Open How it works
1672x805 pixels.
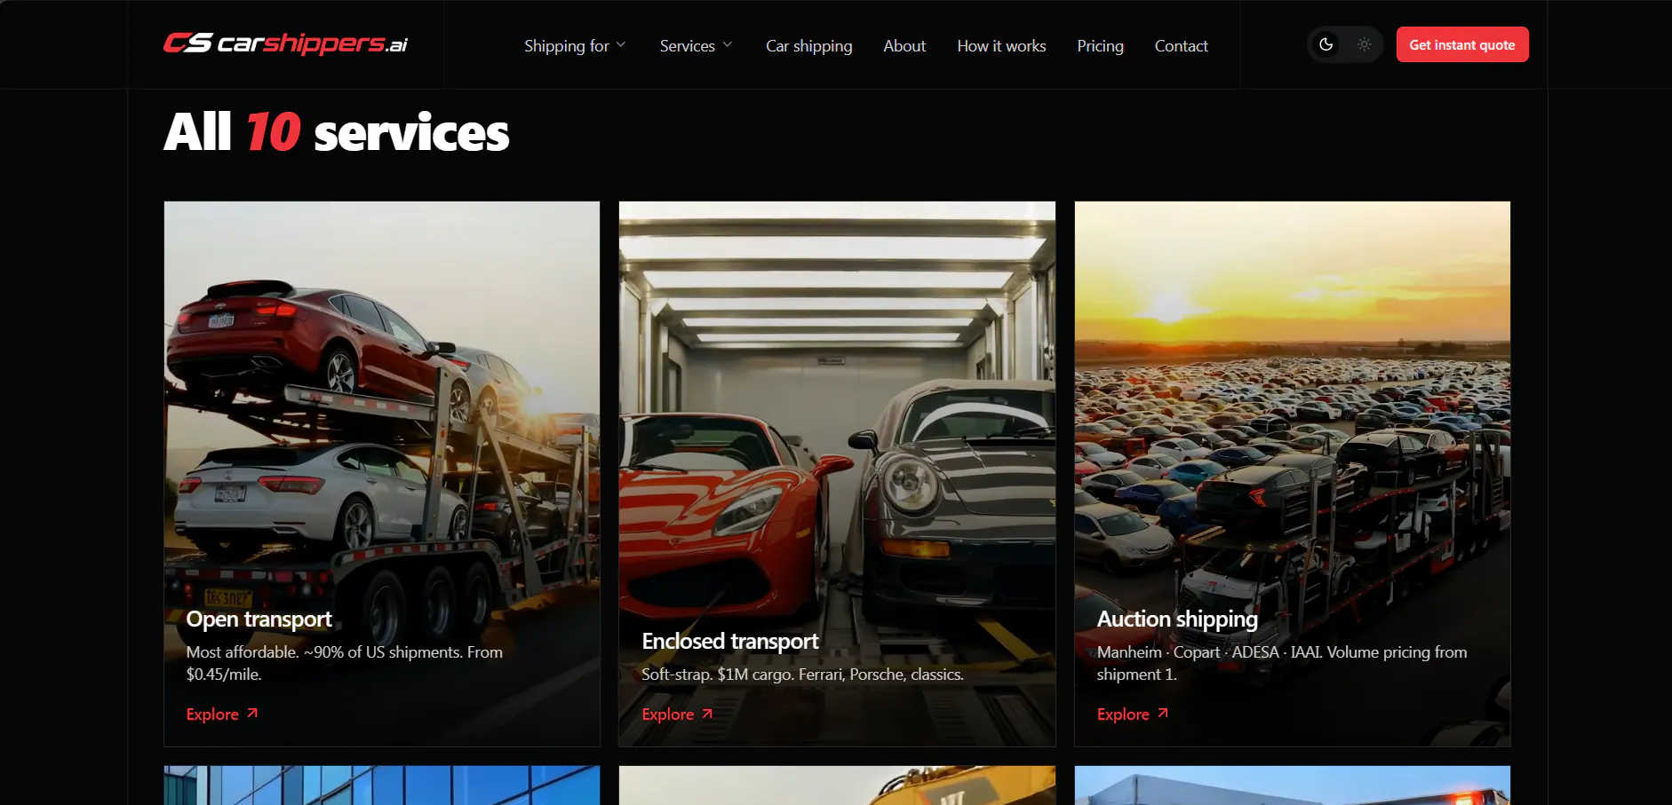(x=1001, y=45)
